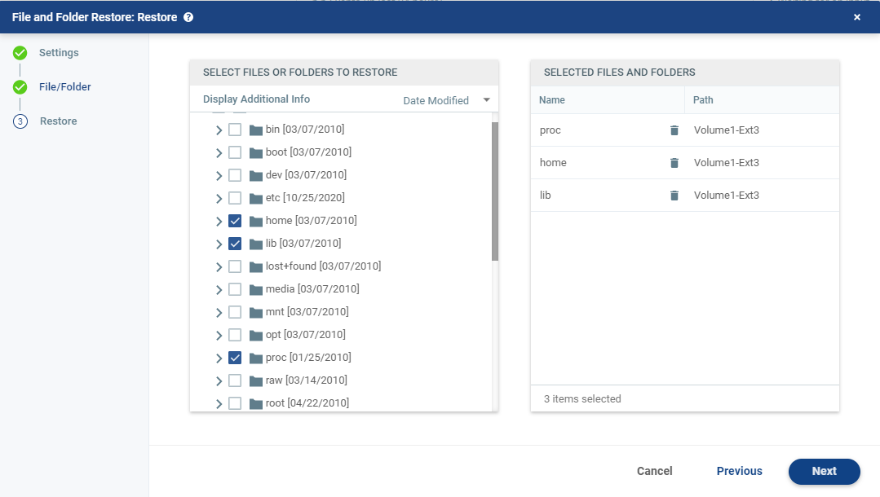
Task: Open the help icon beside Restore title
Action: point(188,17)
